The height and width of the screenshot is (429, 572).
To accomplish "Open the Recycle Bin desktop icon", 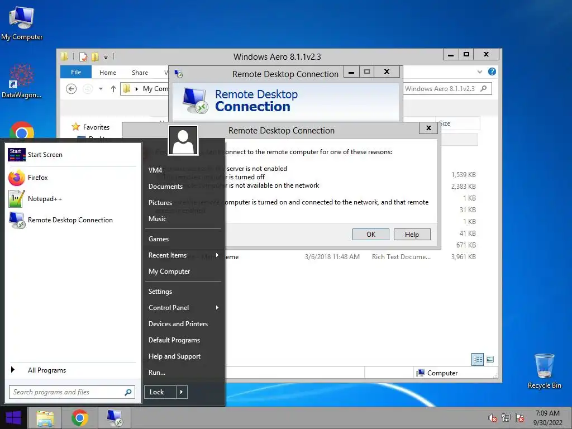I will 544,371.
